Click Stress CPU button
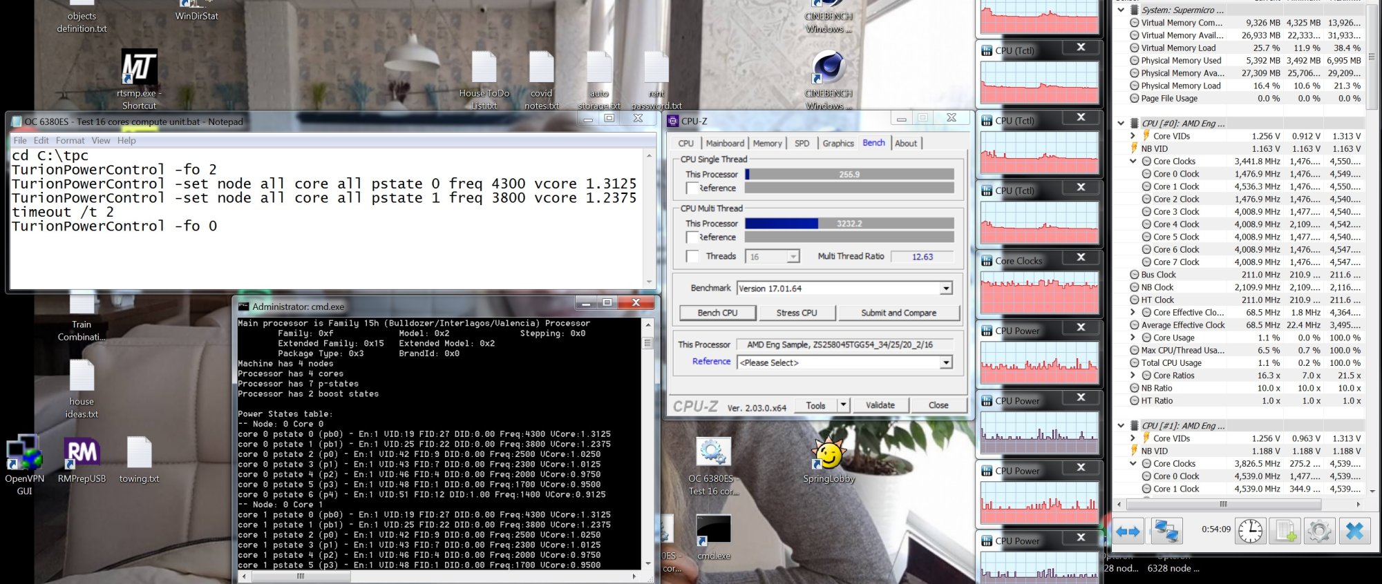This screenshot has width=1382, height=584. coord(797,313)
